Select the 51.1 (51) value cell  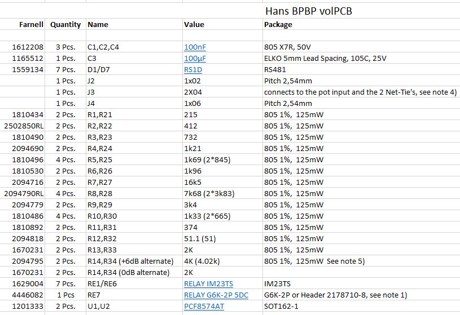click(x=222, y=238)
